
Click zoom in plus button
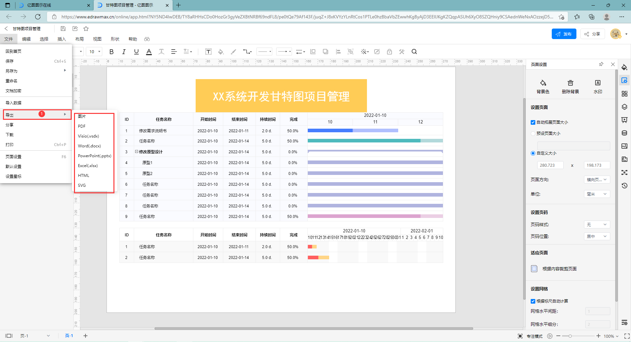tap(598, 336)
